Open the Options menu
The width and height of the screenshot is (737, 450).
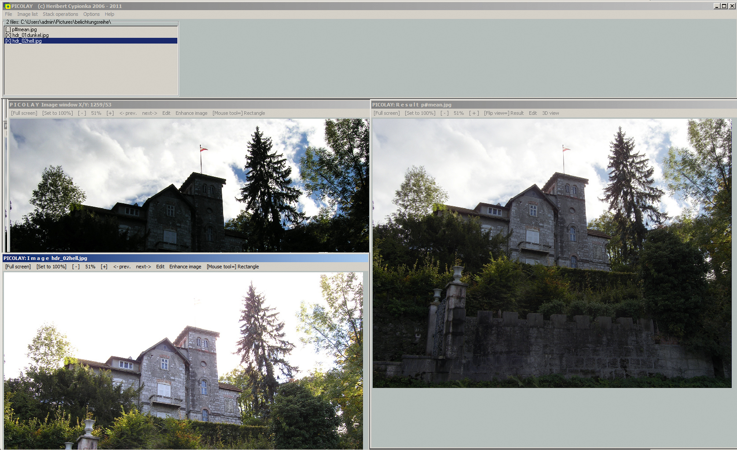click(92, 14)
